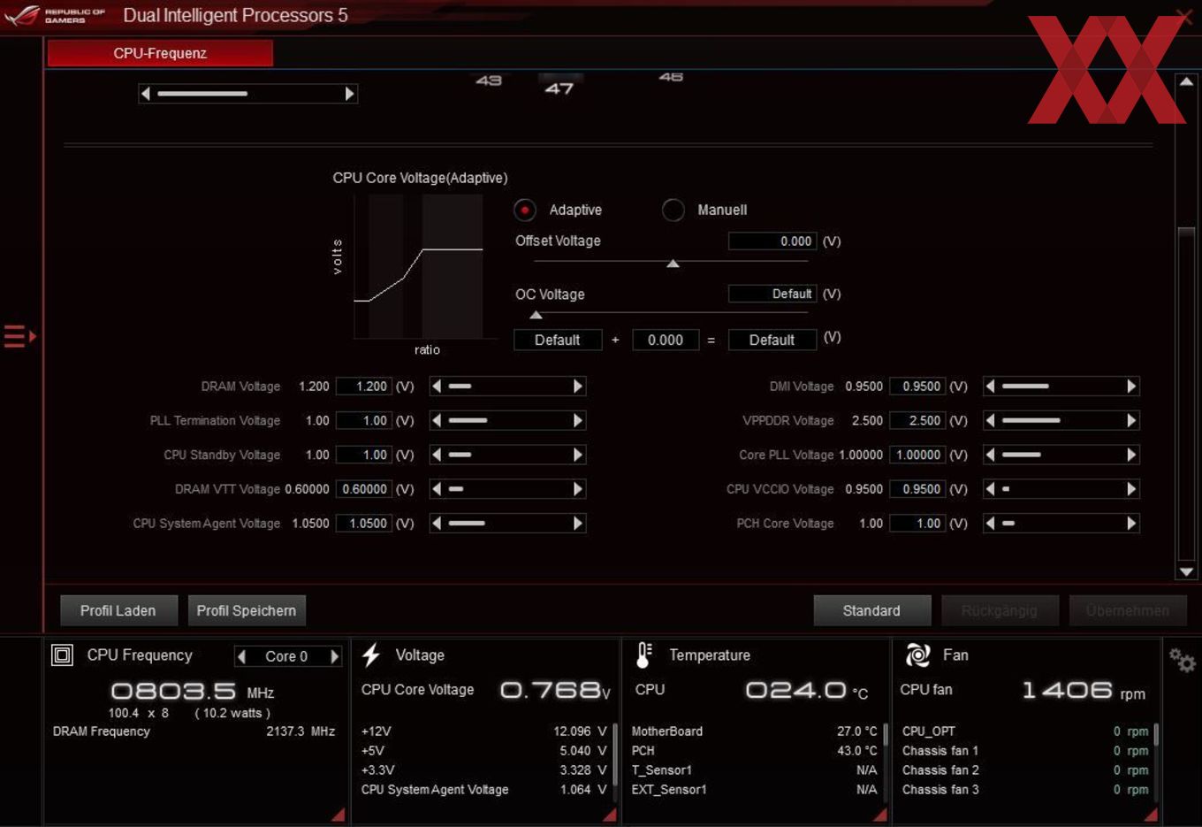Click the main panel scroll up arrow

point(1186,81)
